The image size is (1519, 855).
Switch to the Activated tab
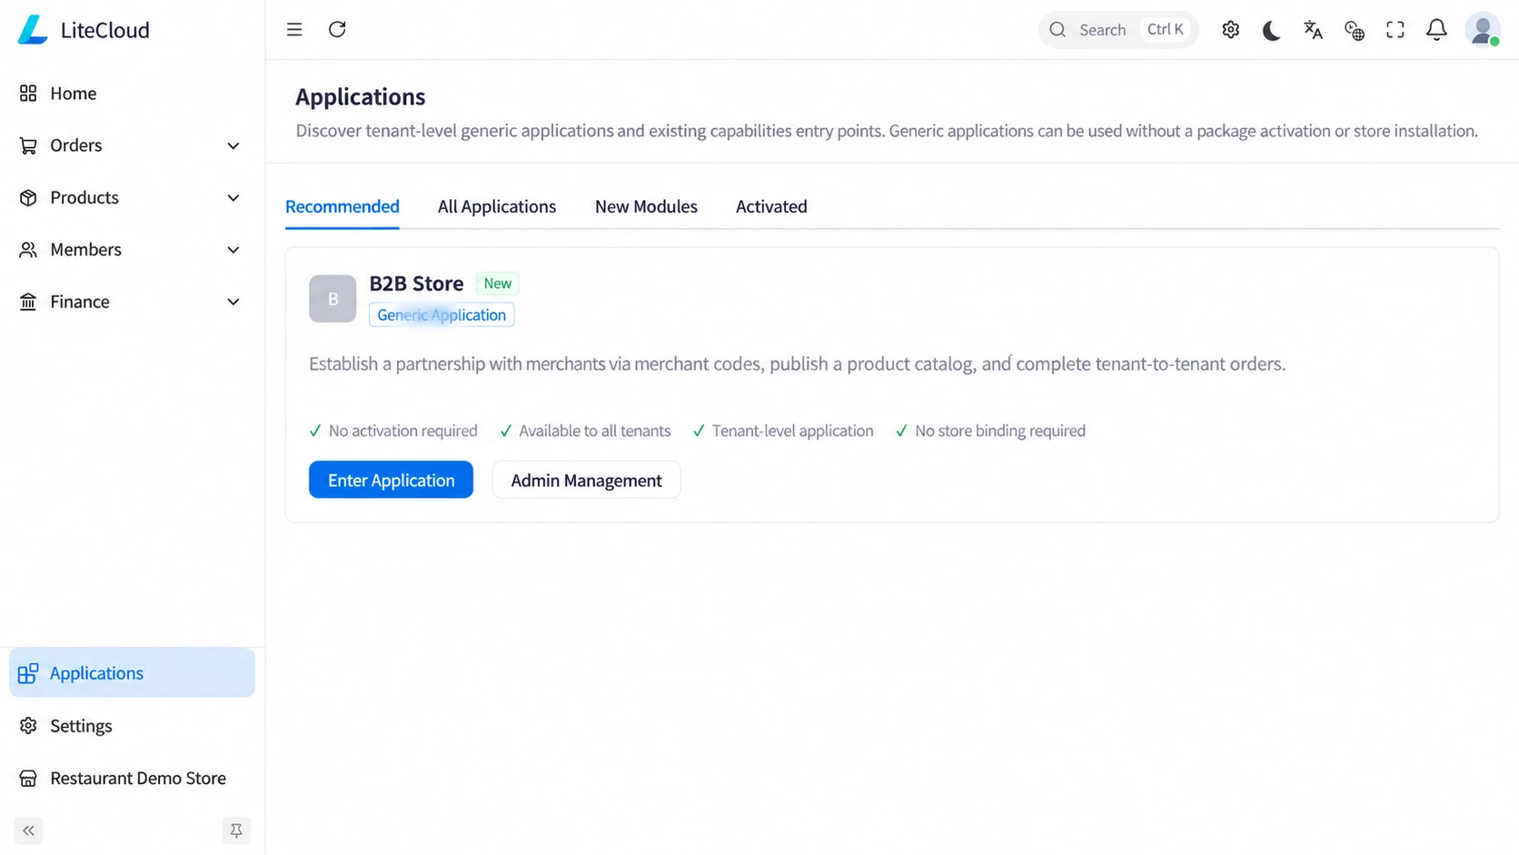[771, 206]
